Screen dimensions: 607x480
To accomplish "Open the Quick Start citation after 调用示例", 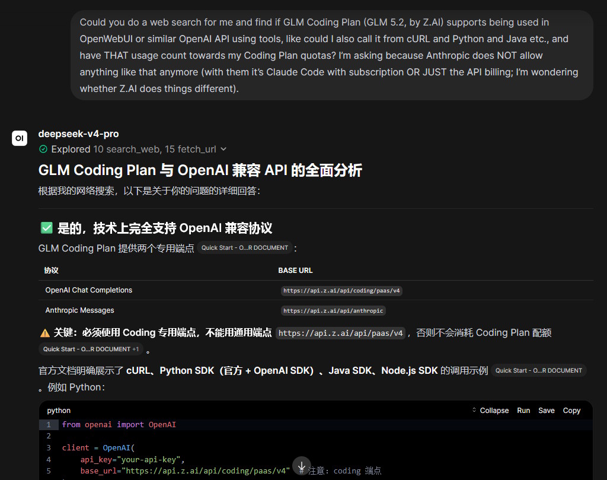I will point(538,370).
